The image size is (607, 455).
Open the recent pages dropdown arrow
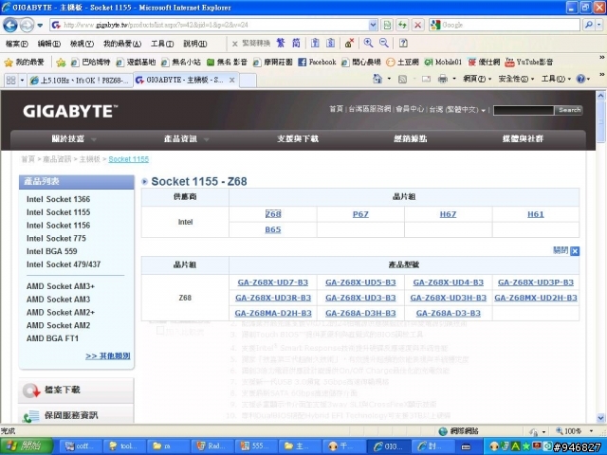(40, 26)
